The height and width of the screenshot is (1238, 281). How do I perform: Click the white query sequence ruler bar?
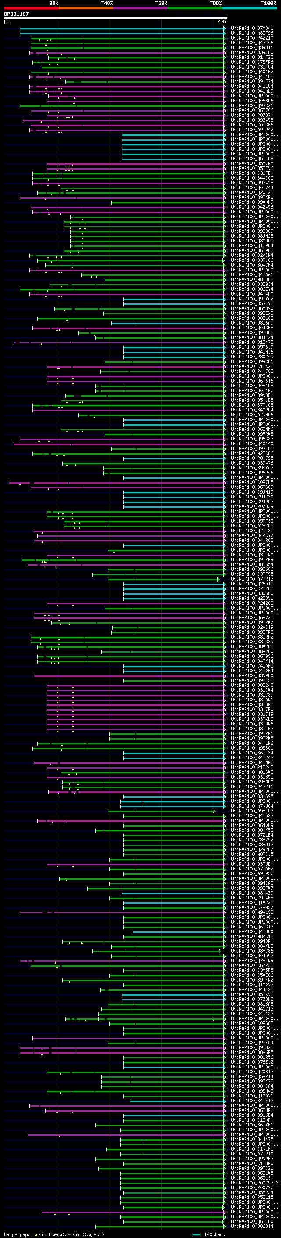click(116, 18)
